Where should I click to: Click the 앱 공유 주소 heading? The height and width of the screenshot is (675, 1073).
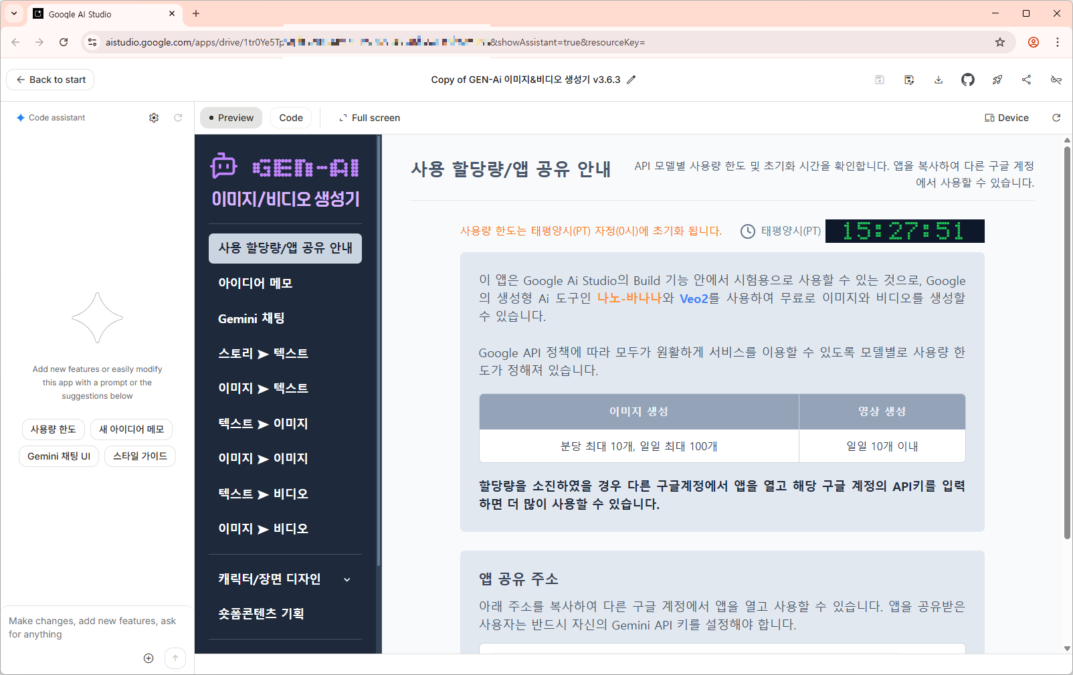click(518, 579)
